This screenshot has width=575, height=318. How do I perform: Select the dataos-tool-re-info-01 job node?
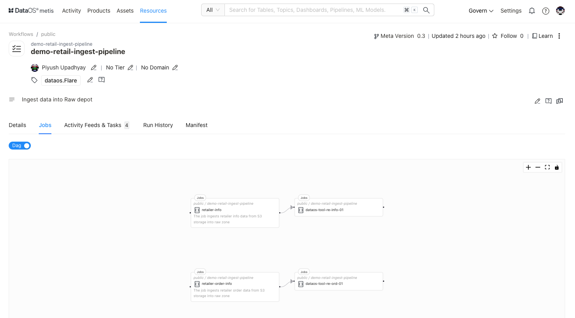coord(339,207)
